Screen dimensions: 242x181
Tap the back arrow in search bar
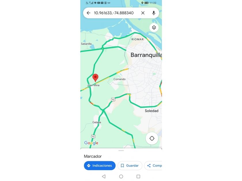(x=88, y=13)
